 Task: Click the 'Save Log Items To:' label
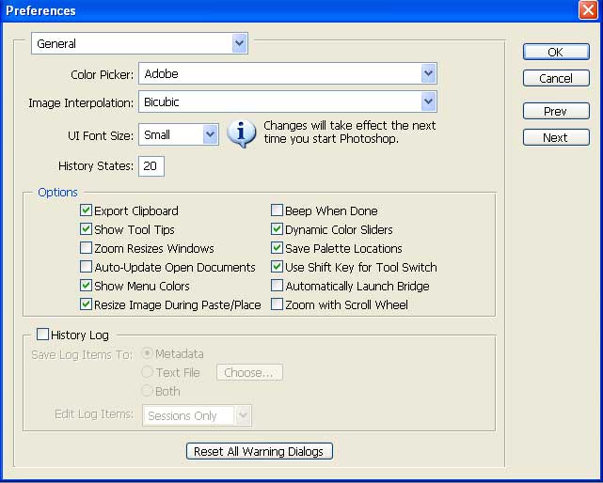pyautogui.click(x=82, y=354)
